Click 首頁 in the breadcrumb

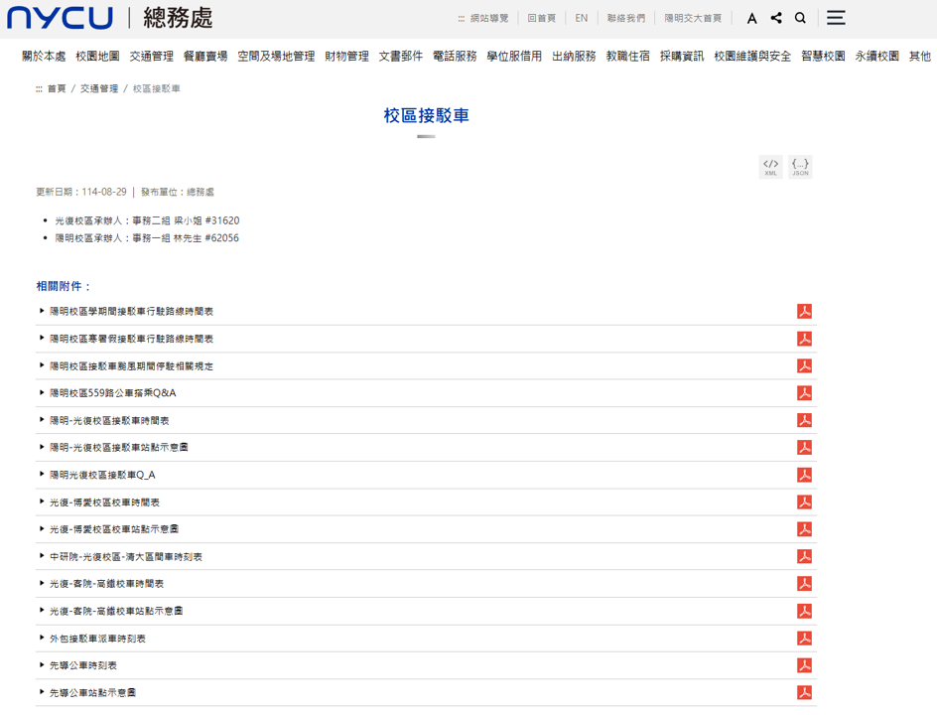pyautogui.click(x=57, y=89)
